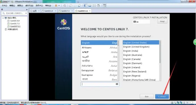This screenshot has height=105, width=196.
Task: Select CentOS7.3.1 in the library tree
Action: point(15,27)
